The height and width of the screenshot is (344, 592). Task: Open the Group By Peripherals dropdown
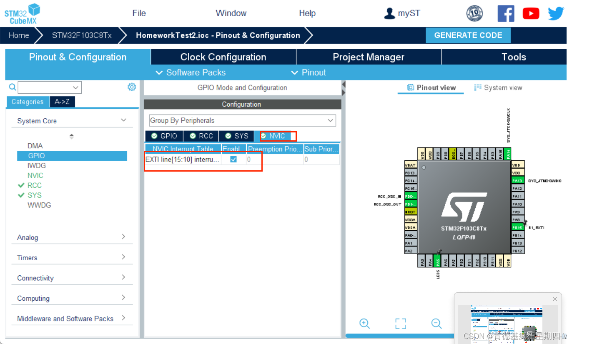[x=242, y=120]
